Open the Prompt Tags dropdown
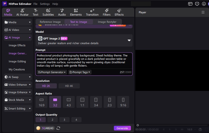Viewport: 209px width, 133px height. 80,72
